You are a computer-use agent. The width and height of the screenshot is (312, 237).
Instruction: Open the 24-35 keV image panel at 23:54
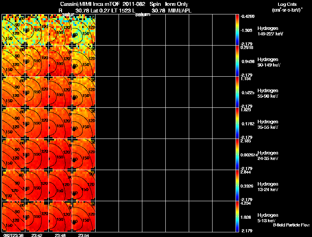(x=83, y=154)
